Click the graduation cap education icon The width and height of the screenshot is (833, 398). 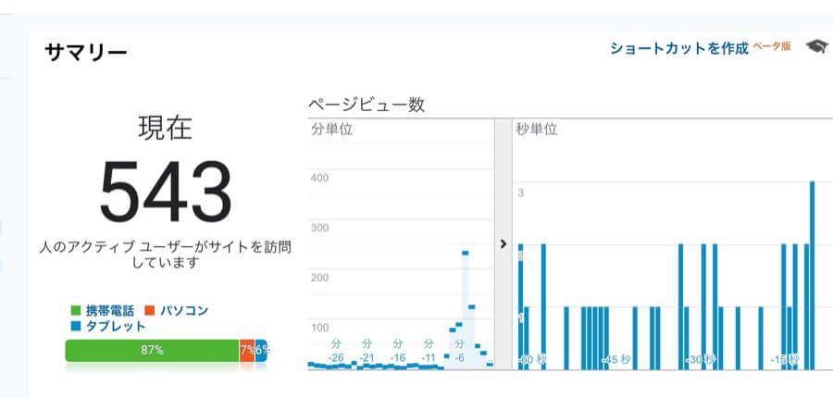[x=816, y=47]
